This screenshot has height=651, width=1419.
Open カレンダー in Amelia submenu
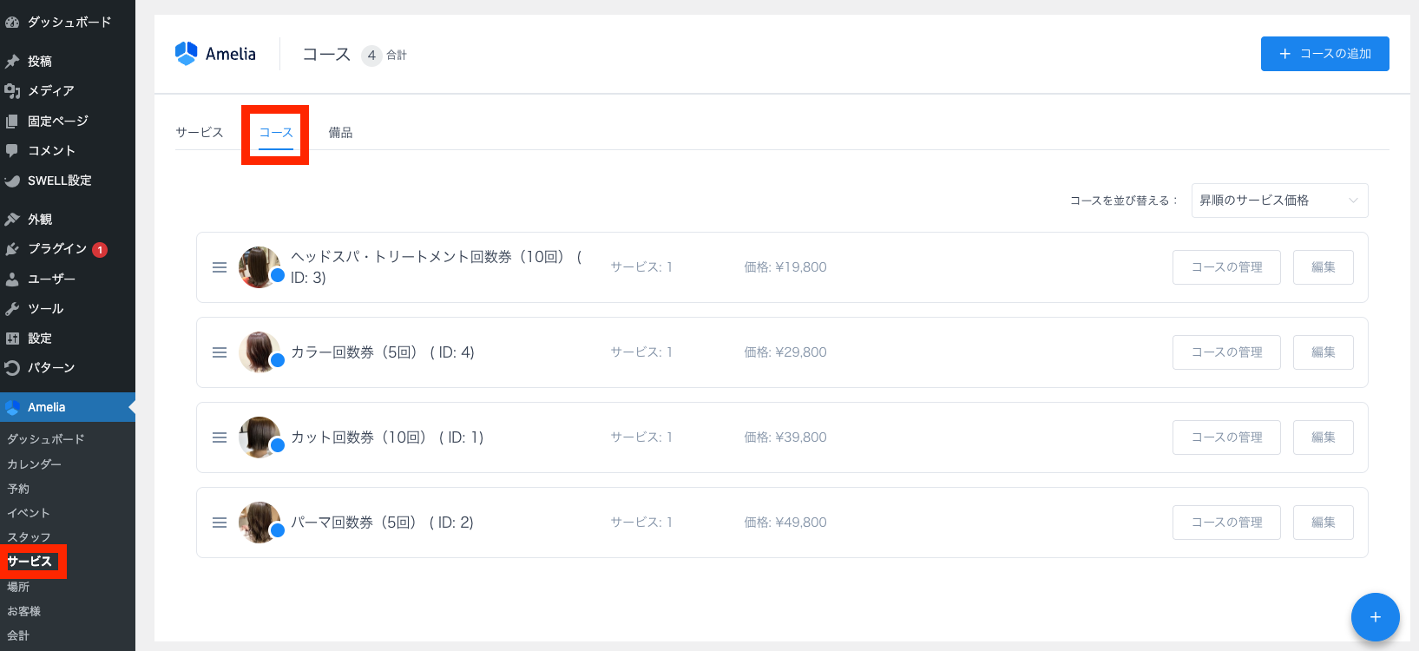pyautogui.click(x=35, y=464)
